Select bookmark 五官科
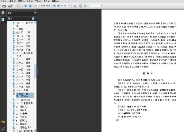184x132 pixels. pos(20,29)
